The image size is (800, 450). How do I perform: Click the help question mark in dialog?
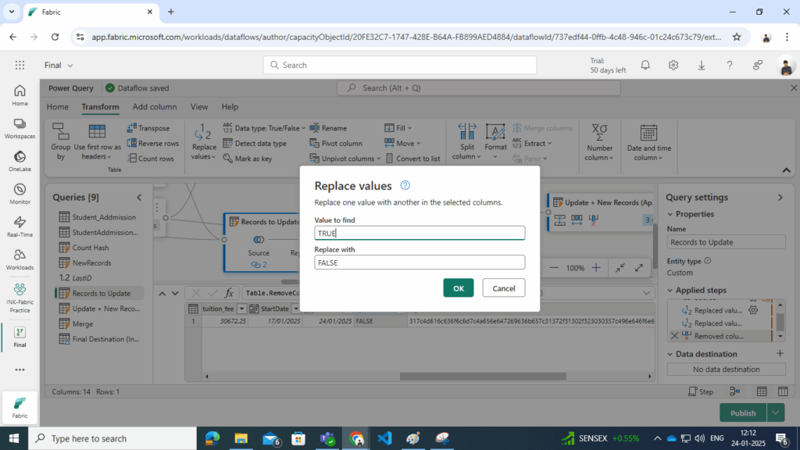click(405, 185)
